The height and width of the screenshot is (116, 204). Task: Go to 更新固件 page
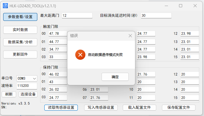20,54
